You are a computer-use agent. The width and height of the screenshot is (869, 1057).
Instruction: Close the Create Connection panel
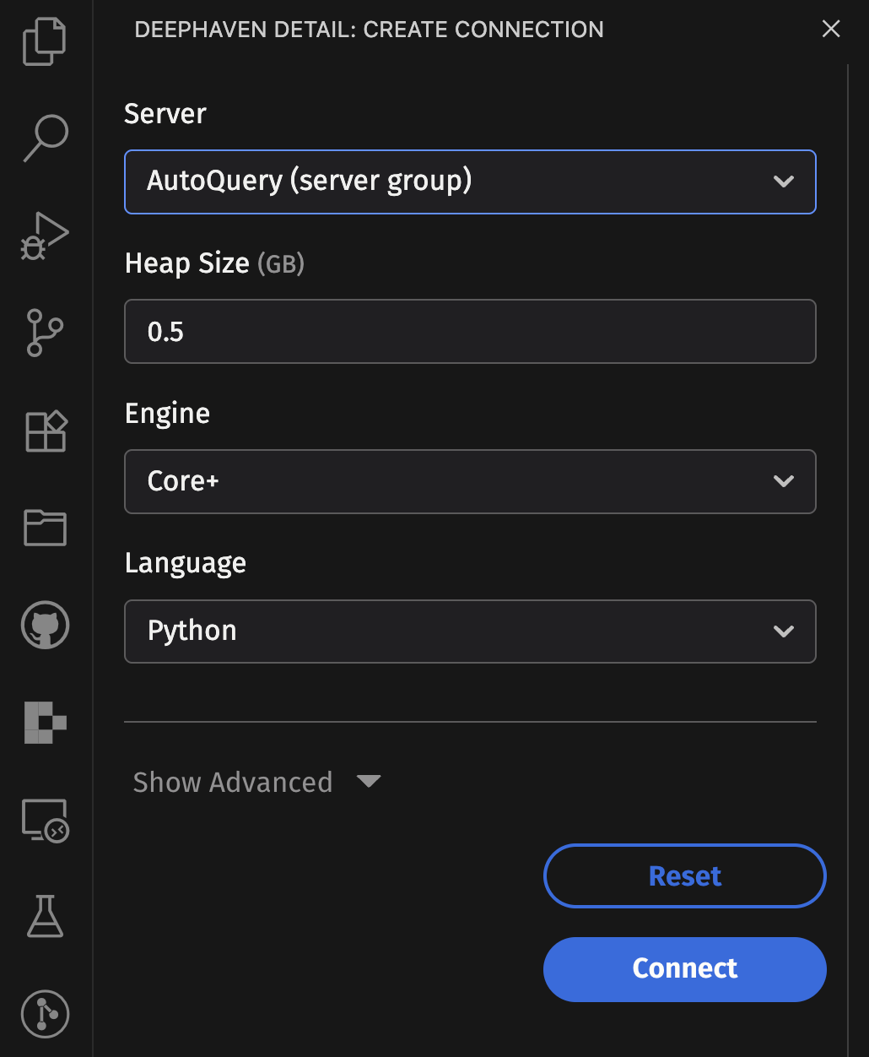click(x=830, y=29)
